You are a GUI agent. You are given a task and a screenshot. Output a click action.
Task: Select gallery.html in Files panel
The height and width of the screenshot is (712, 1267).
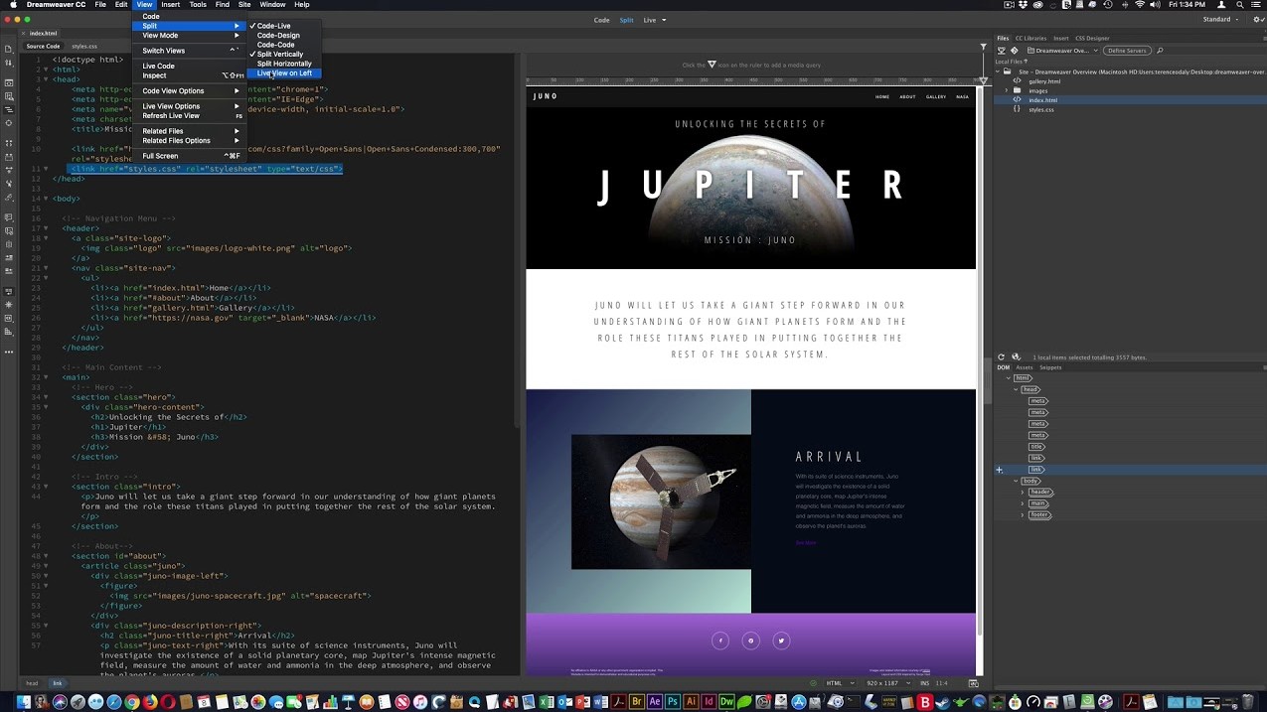pos(1044,81)
